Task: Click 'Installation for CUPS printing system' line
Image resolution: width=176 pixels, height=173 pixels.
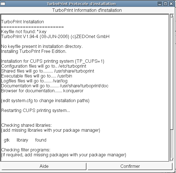Action: (53, 61)
